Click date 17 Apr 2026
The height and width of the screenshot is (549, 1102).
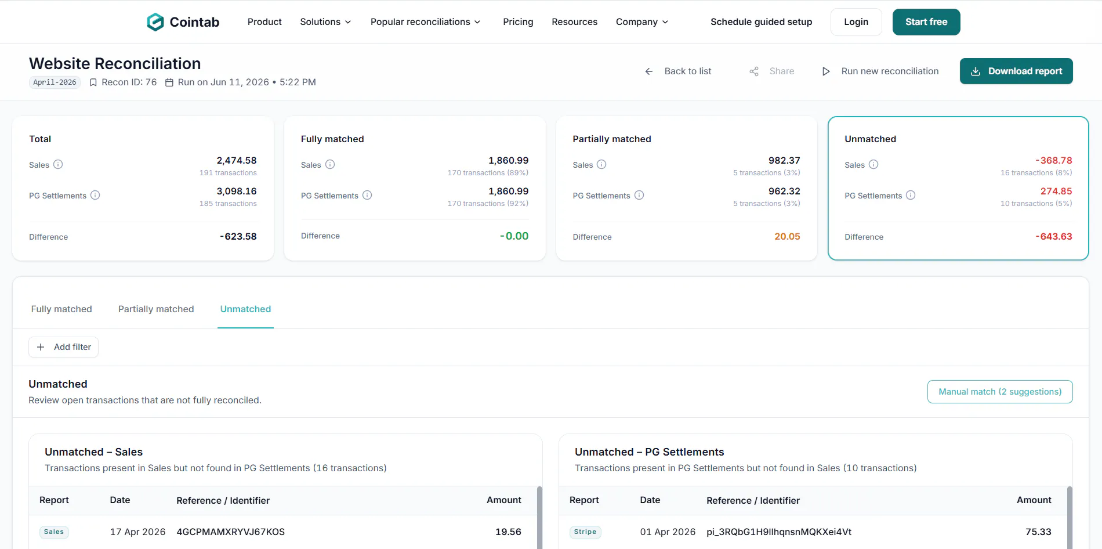[137, 532]
